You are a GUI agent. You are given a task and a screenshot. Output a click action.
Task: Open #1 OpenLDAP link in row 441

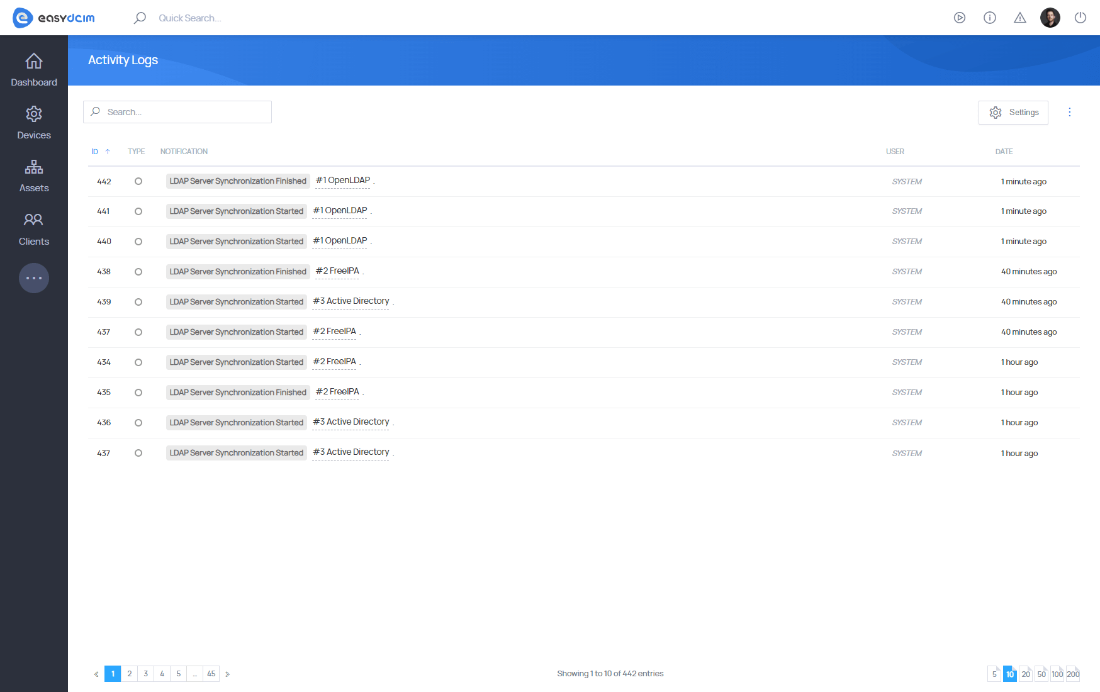point(340,211)
